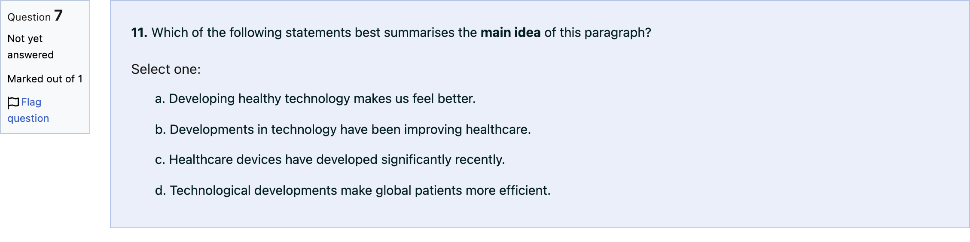Click the letter d. option marker
This screenshot has width=970, height=242.
point(161,191)
